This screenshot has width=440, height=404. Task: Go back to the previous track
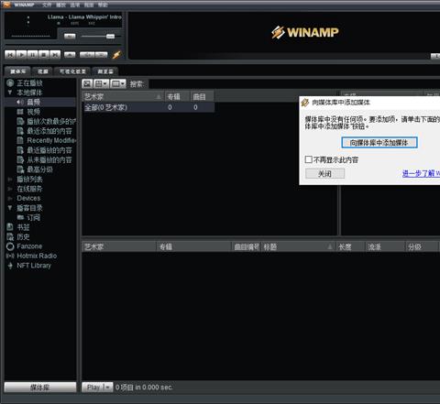click(x=10, y=55)
